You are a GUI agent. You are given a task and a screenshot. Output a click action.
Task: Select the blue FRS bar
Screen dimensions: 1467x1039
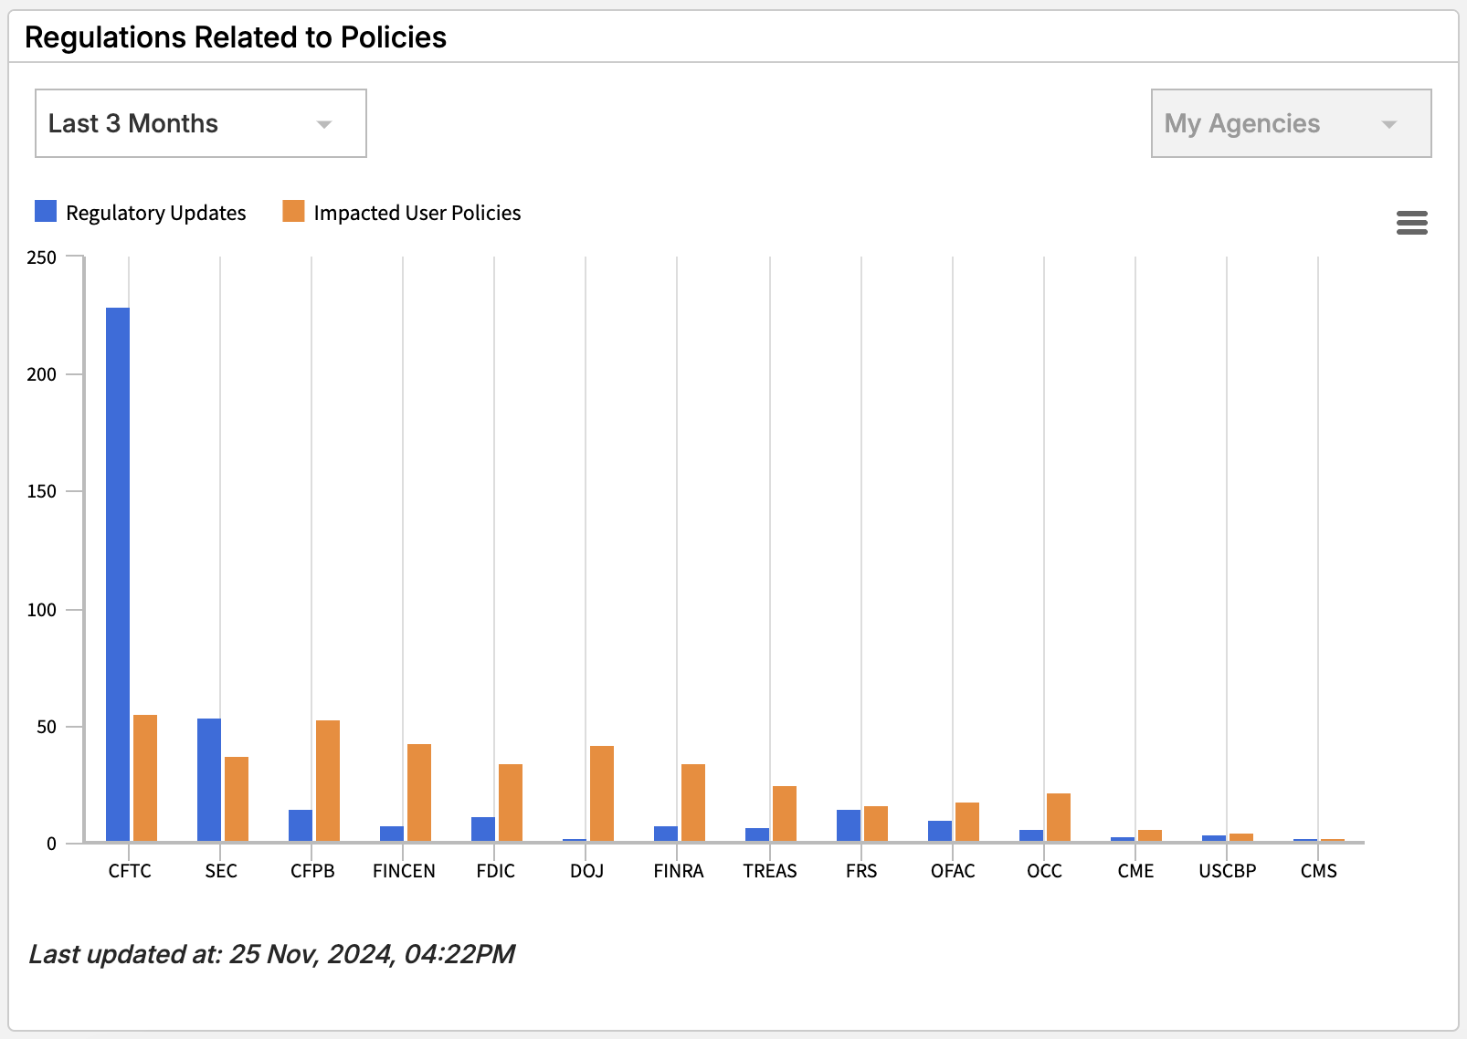849,825
